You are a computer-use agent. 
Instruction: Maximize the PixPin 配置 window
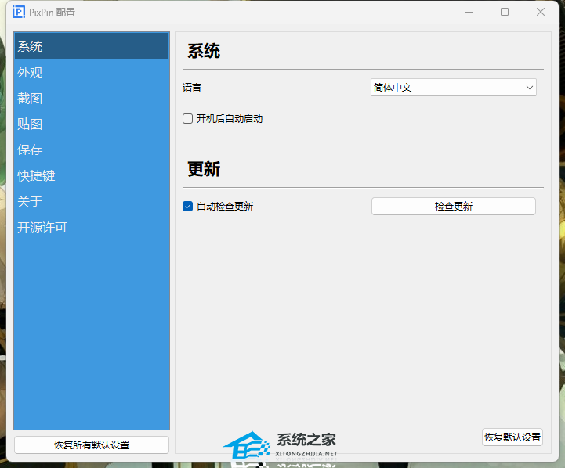point(505,12)
